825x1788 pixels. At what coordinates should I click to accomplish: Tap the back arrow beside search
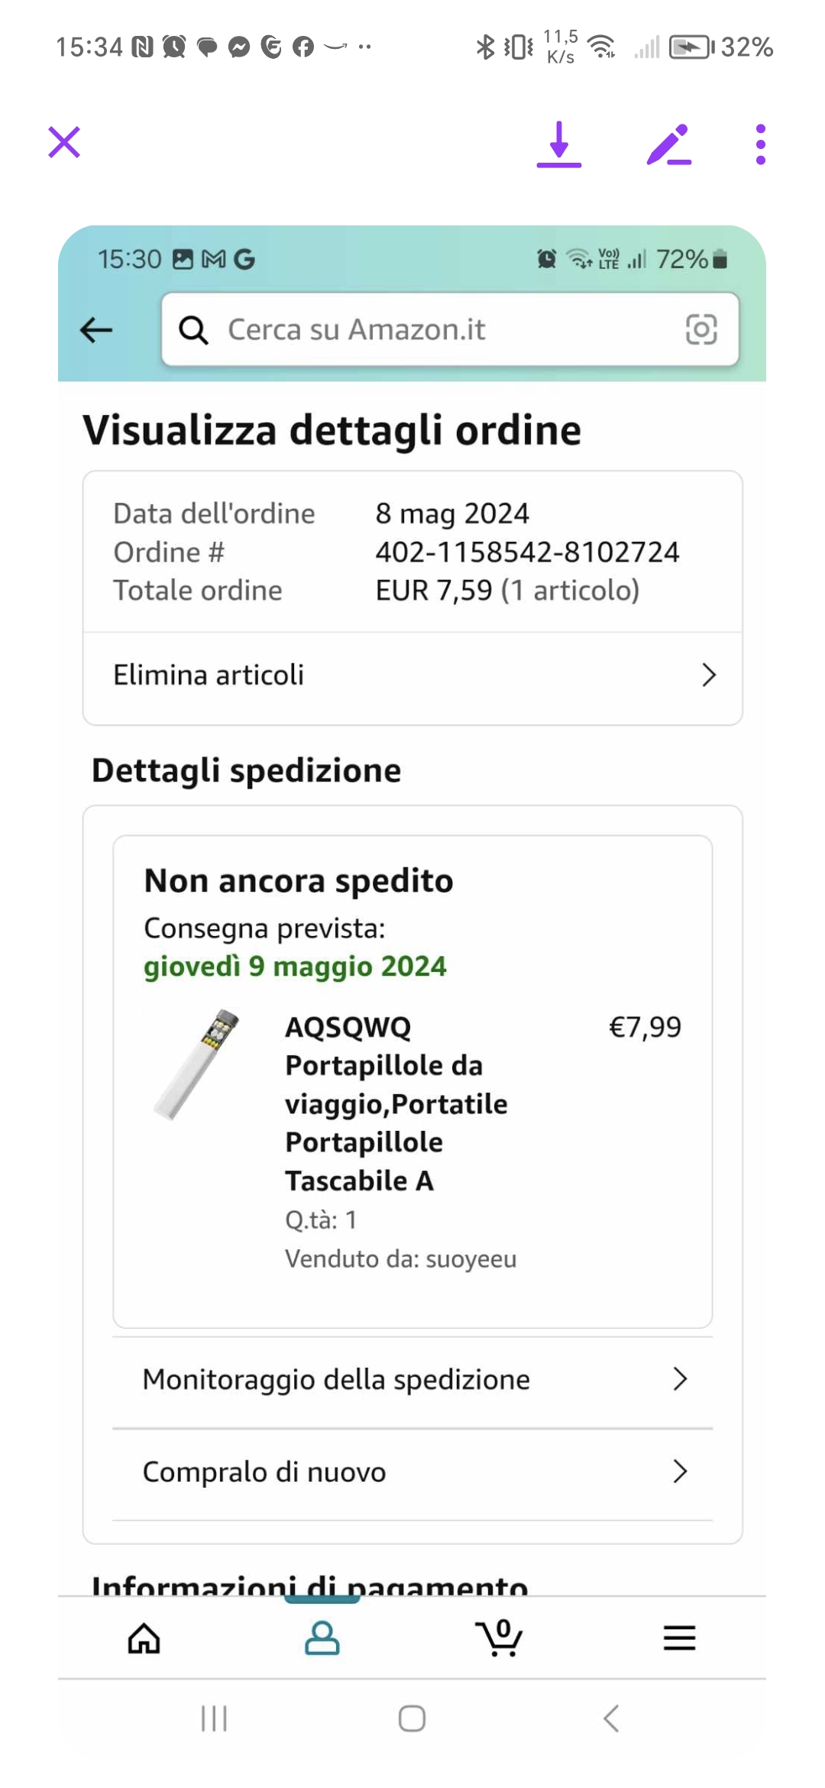click(x=97, y=330)
